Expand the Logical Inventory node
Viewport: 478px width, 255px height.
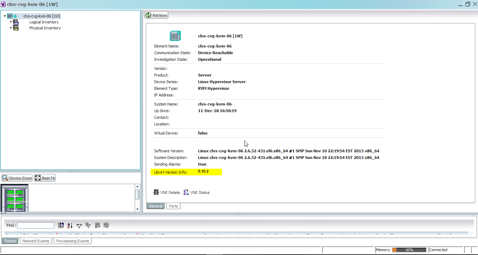tap(11, 22)
